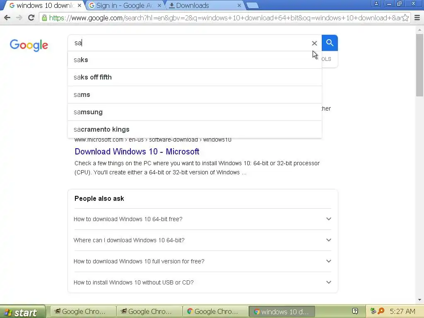Open the Chrome user profile icon
The height and width of the screenshot is (318, 424).
376,4
